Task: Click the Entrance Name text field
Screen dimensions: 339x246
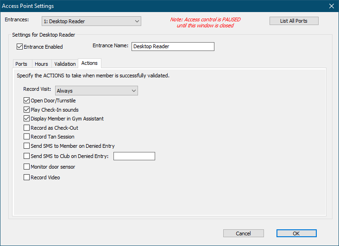Action: (x=173, y=47)
